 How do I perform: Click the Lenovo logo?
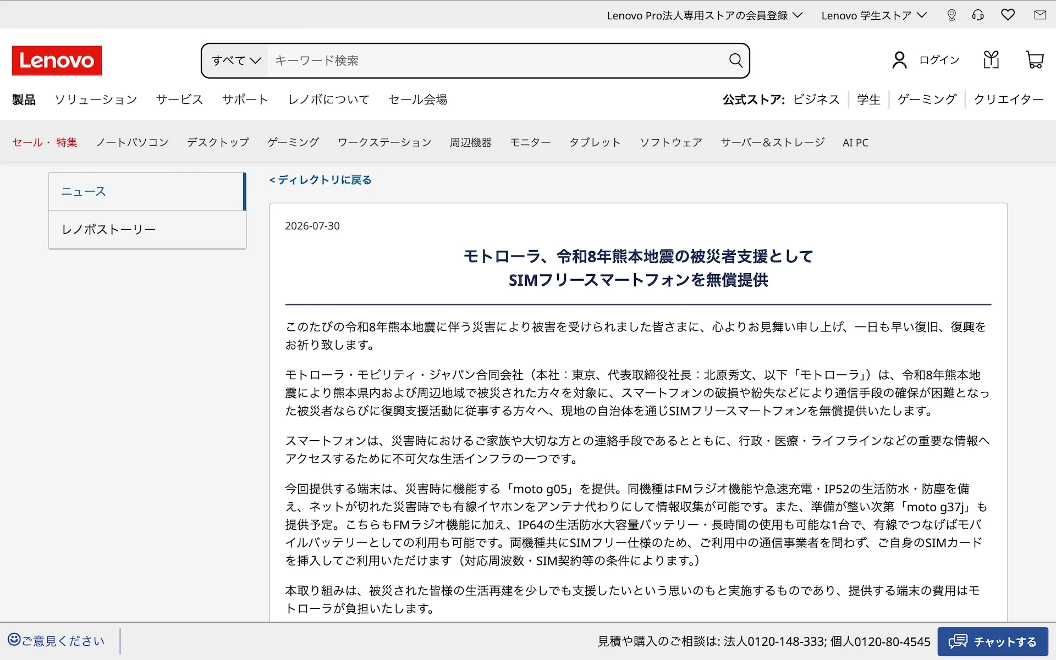57,60
